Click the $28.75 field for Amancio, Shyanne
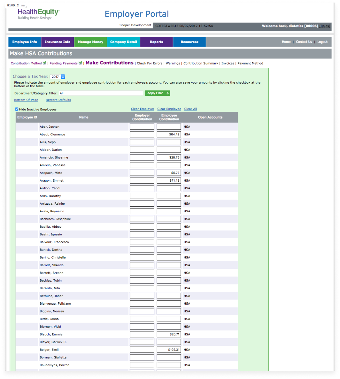340x379 pixels. tap(169, 158)
